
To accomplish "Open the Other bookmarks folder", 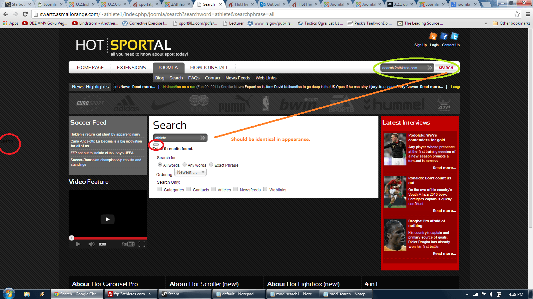I will tap(511, 23).
